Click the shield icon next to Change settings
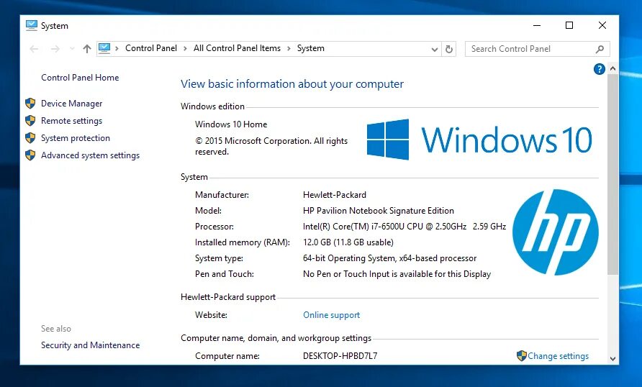Image resolution: width=642 pixels, height=387 pixels. 522,355
